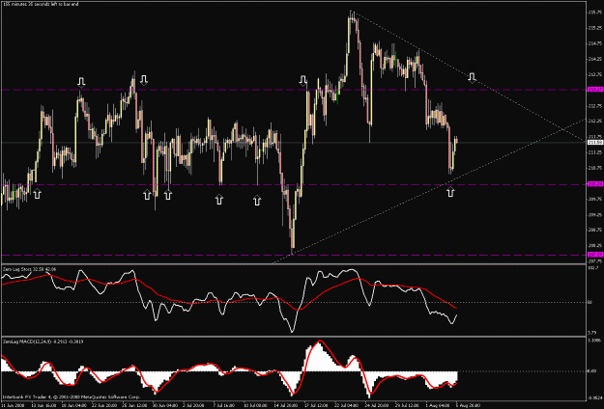Click the 14 Jul 20:00 time label
604x409 pixels.
pyautogui.click(x=286, y=405)
